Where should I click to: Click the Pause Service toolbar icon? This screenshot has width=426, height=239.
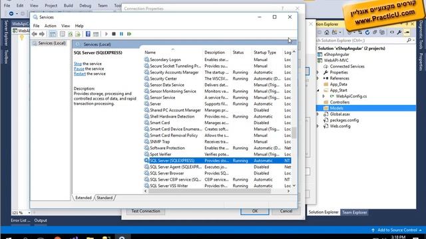(x=121, y=34)
